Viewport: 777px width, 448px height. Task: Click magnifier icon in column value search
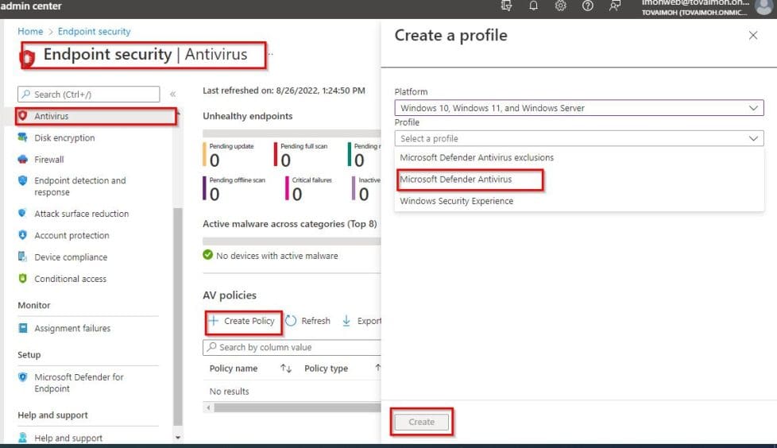[x=211, y=347]
